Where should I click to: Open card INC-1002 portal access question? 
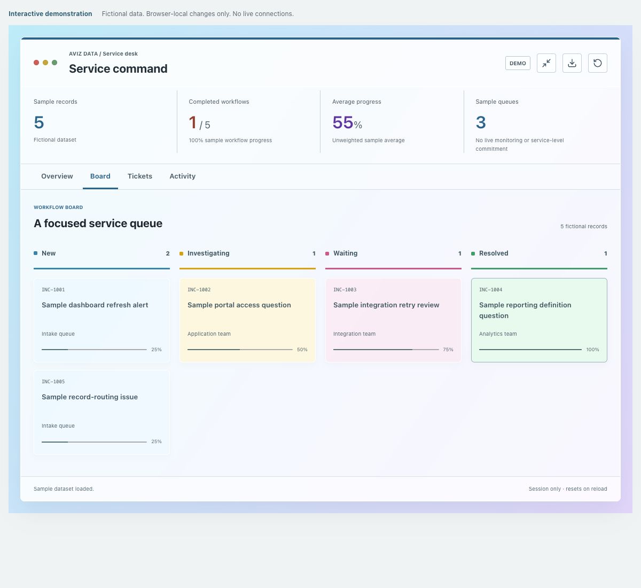pyautogui.click(x=247, y=320)
